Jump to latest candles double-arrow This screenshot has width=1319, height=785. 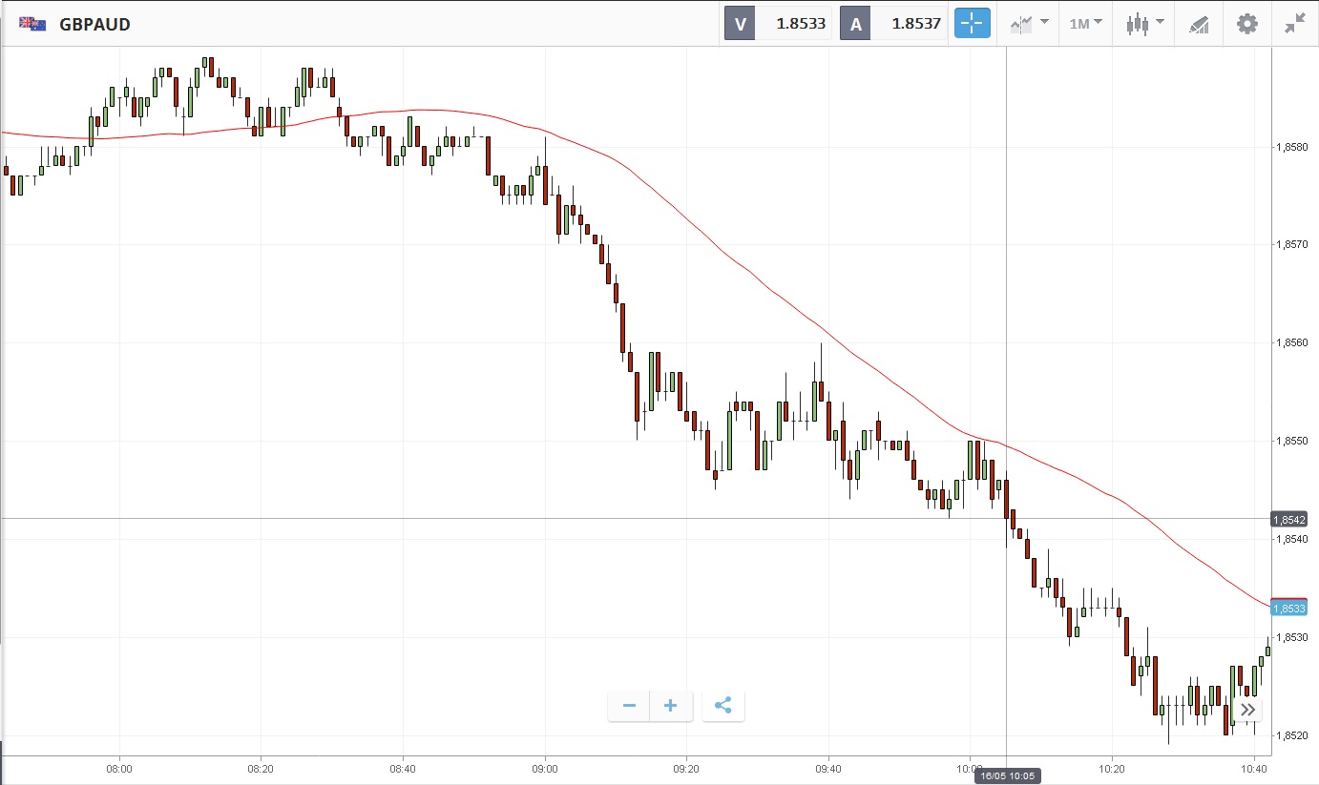[1247, 710]
